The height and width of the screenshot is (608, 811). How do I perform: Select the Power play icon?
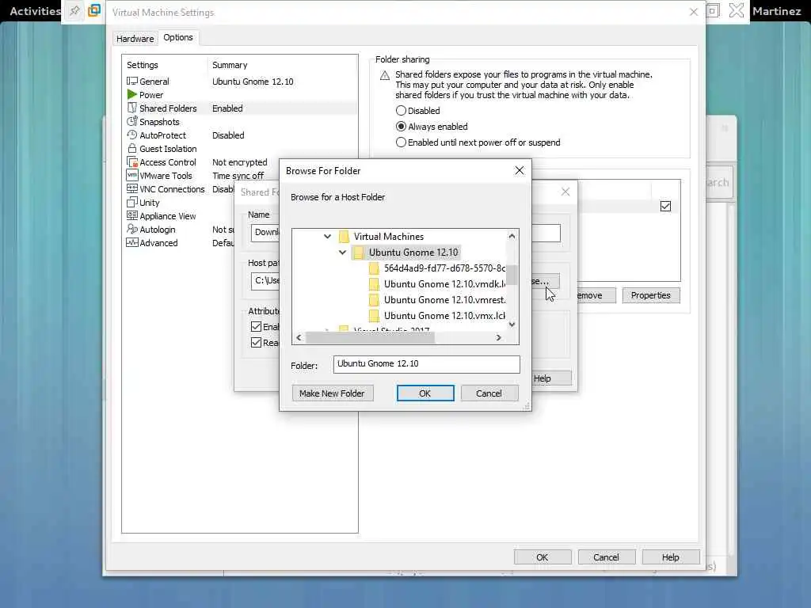point(132,95)
